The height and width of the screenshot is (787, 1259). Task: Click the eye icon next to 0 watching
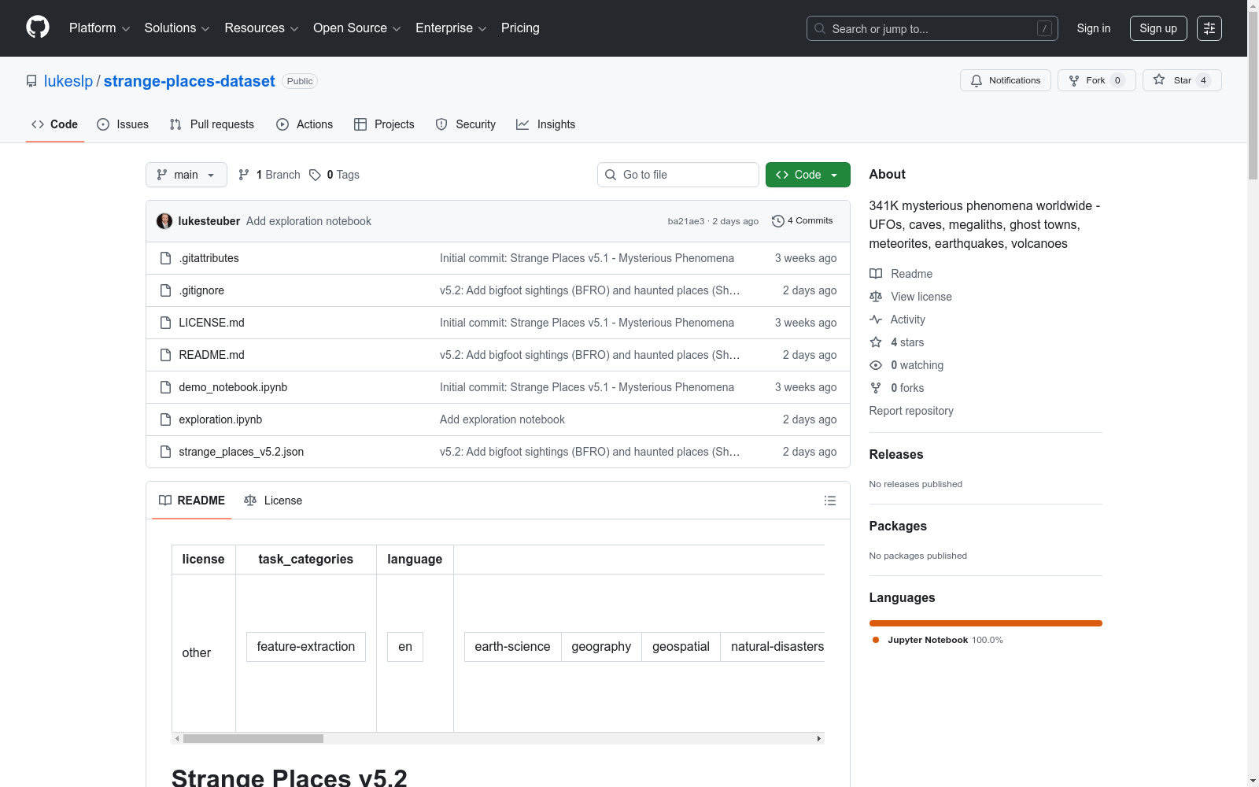876,365
